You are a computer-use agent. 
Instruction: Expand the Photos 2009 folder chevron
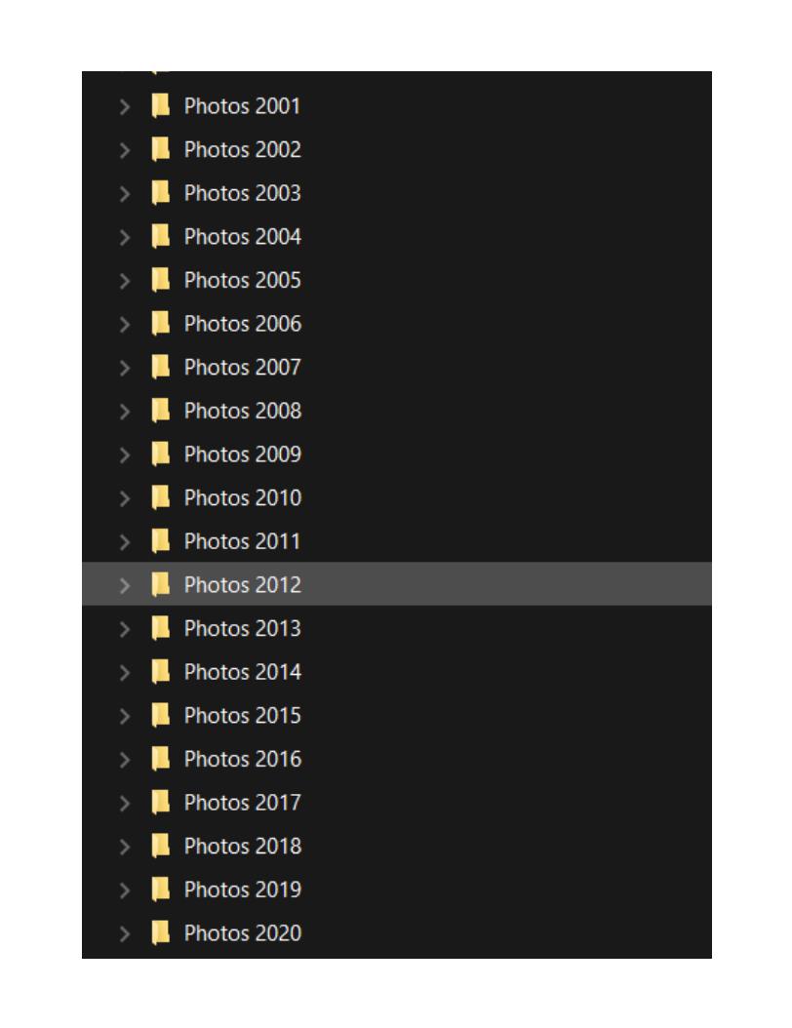pos(125,455)
